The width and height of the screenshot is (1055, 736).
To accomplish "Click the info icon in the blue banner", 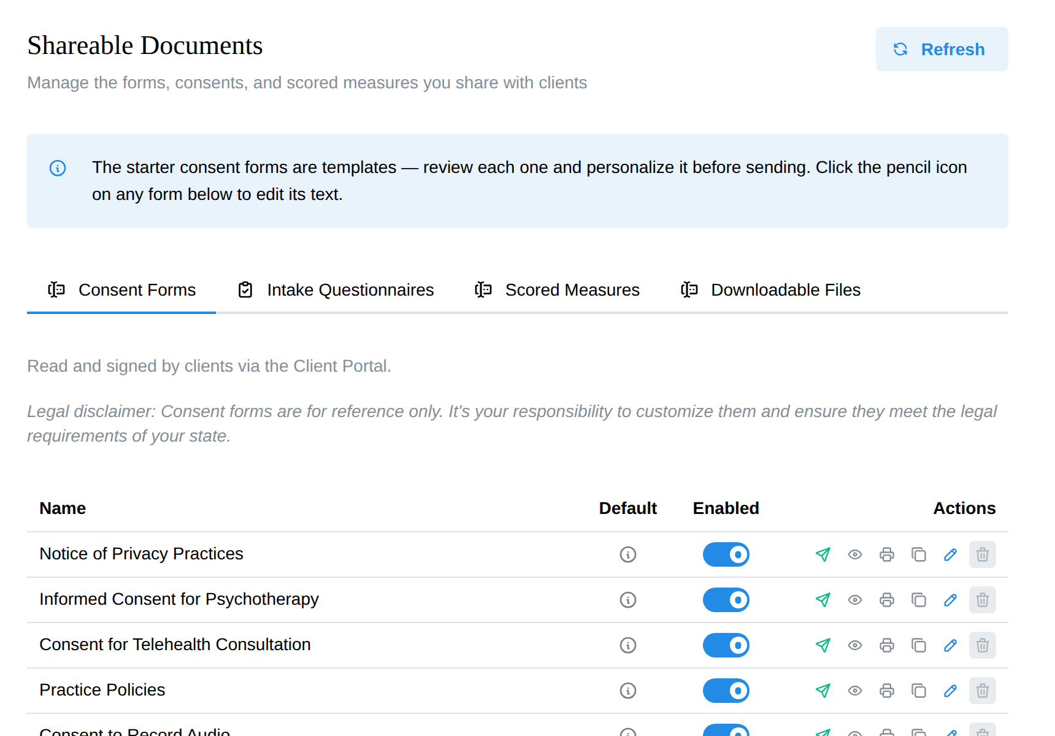I will click(x=58, y=168).
